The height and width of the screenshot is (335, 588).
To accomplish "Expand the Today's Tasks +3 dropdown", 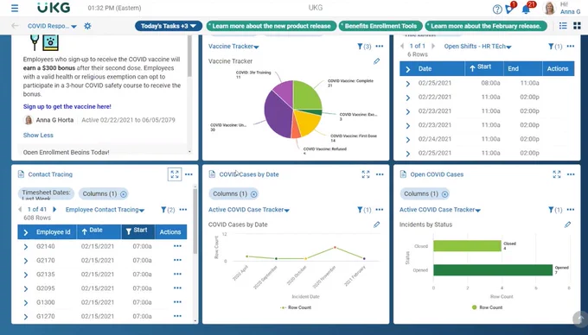I will click(169, 26).
